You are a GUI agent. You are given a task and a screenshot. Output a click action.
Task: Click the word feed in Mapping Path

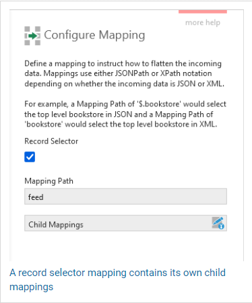coord(36,197)
